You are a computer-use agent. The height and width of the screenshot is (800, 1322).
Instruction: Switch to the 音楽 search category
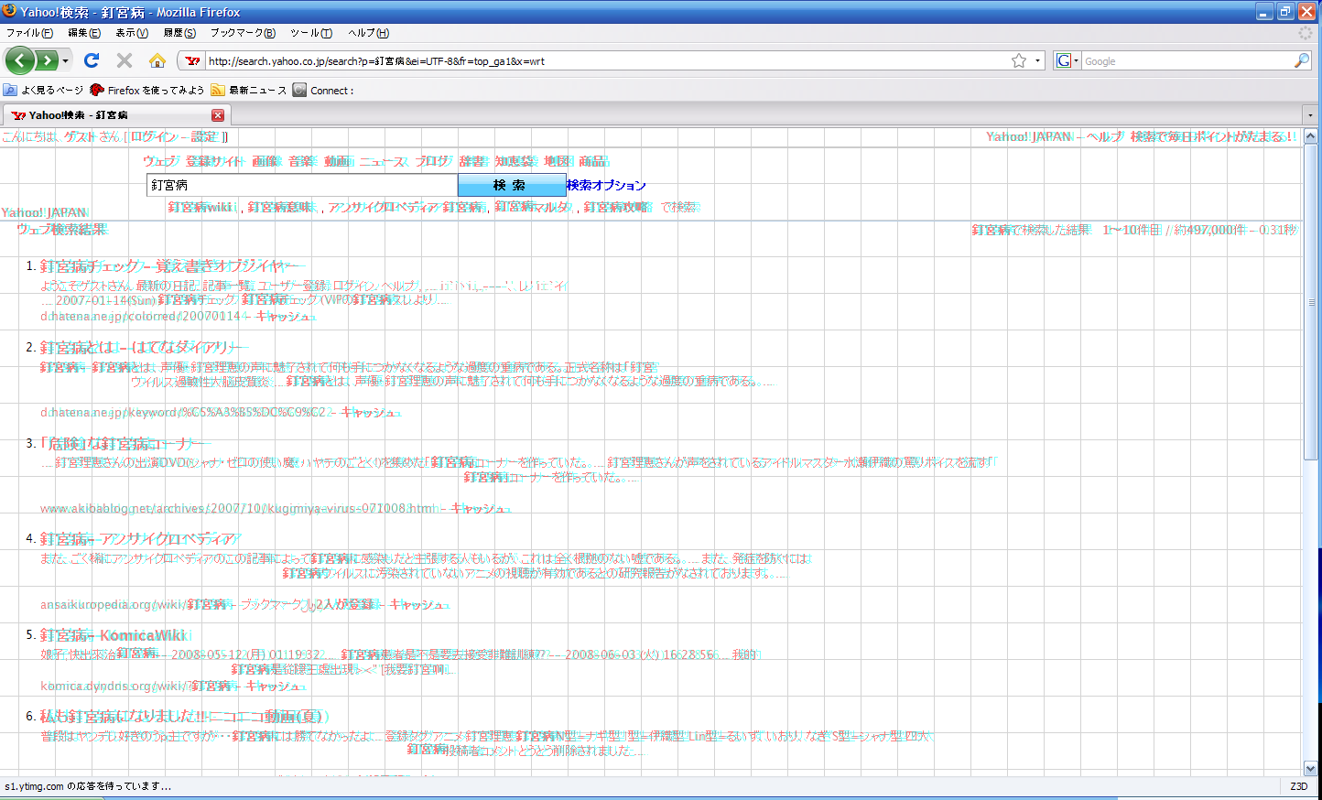[x=301, y=161]
